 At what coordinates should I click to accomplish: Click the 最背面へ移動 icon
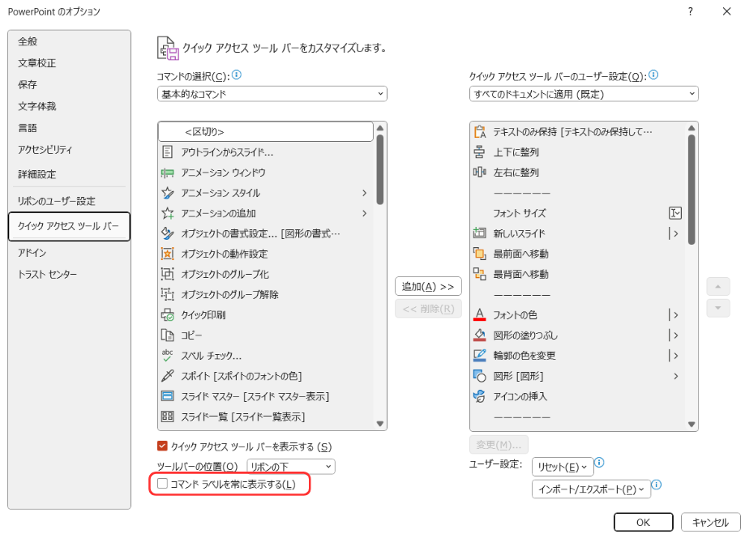pyautogui.click(x=479, y=274)
